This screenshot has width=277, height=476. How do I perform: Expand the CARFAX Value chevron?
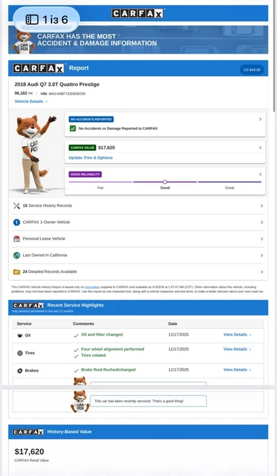(x=260, y=147)
